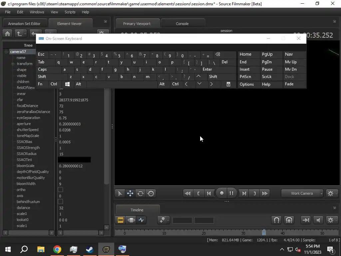This screenshot has width=341, height=256.
Task: Pause playback
Action: (x=231, y=193)
